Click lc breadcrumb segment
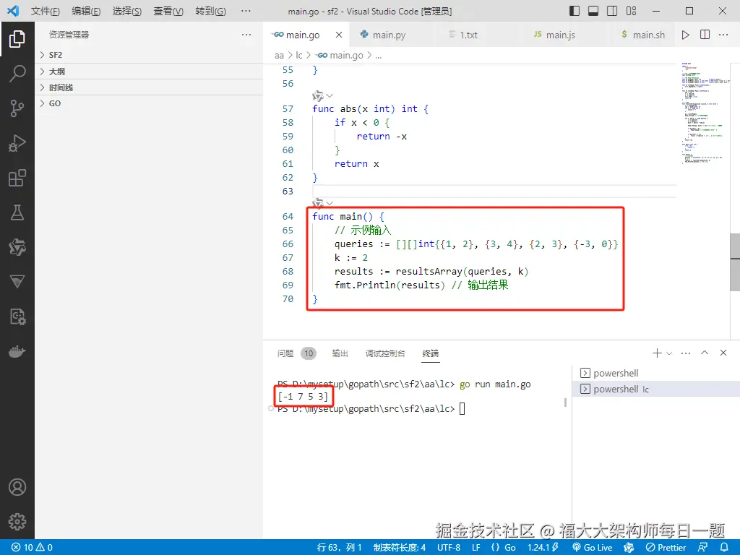Viewport: 740px width, 555px height. (x=298, y=55)
